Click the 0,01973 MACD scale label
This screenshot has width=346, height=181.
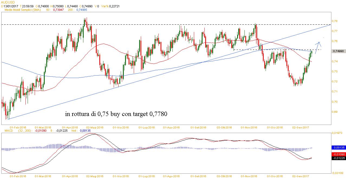[337, 133]
